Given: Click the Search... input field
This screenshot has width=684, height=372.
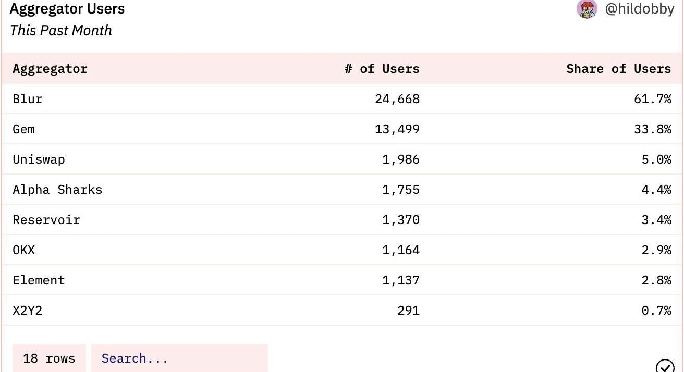Looking at the screenshot, I should pyautogui.click(x=179, y=358).
